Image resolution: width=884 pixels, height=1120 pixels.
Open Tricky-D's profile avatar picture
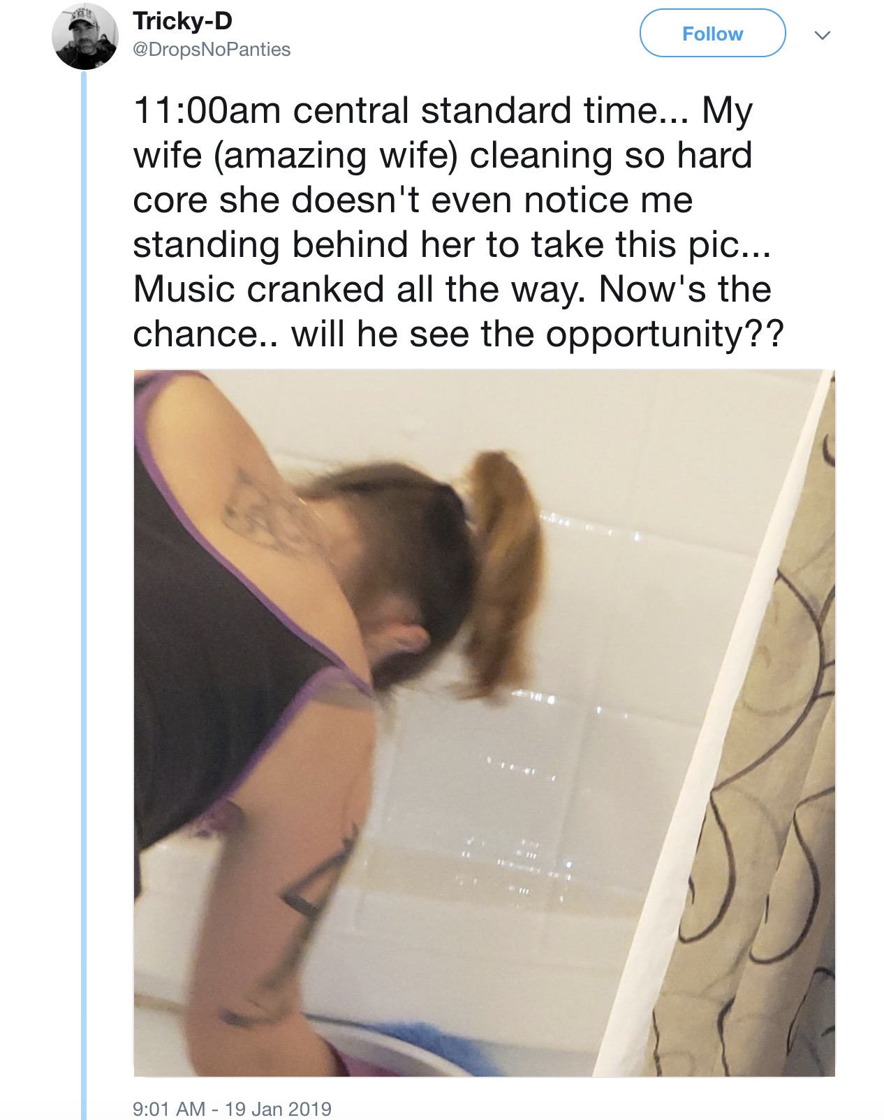[x=85, y=36]
